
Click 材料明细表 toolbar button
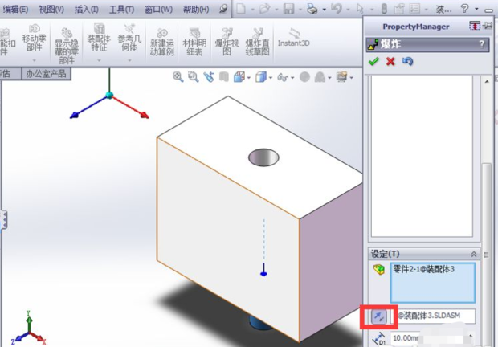[194, 42]
